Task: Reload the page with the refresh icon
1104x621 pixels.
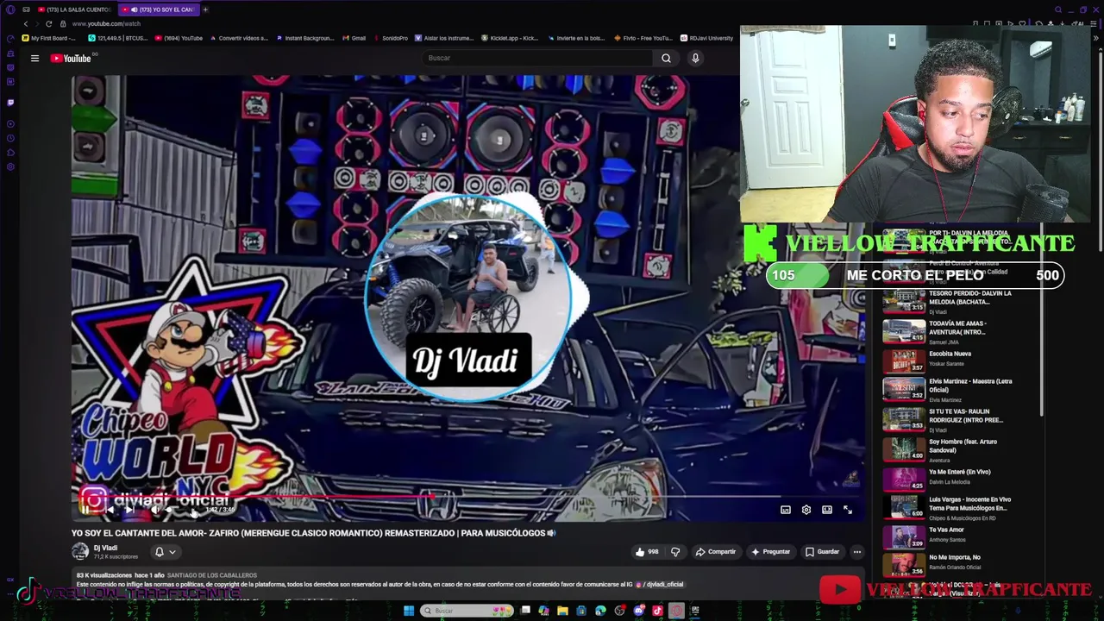Action: (48, 24)
